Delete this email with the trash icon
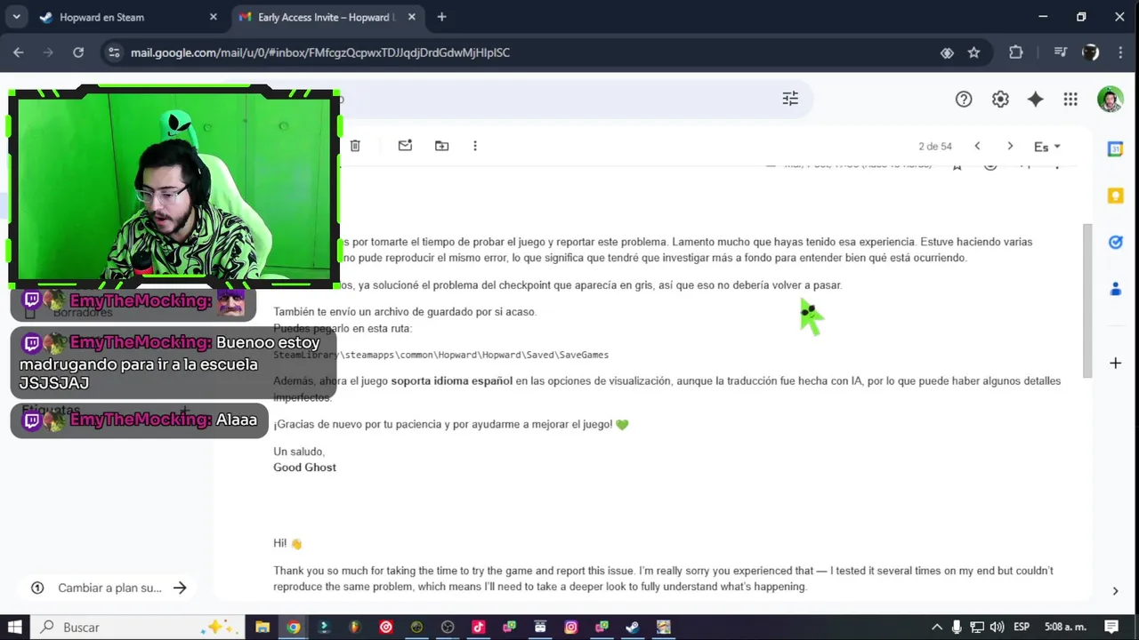The width and height of the screenshot is (1139, 640). (x=355, y=146)
